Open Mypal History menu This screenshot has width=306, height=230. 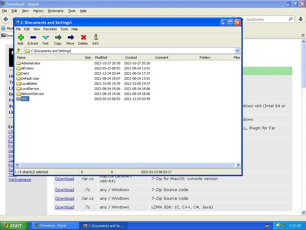38,11
